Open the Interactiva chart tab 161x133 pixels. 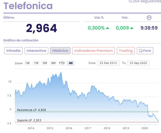[36, 51]
